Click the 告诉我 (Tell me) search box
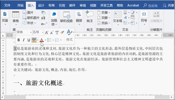Image resolution: width=175 pixels, height=100 pixels. 151,5
